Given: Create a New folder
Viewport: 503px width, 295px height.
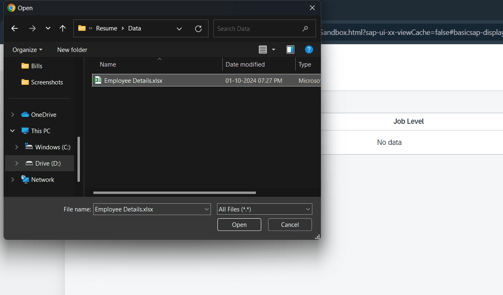Looking at the screenshot, I should click(x=72, y=50).
